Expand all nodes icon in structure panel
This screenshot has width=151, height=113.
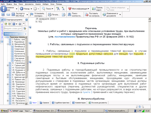6,24
